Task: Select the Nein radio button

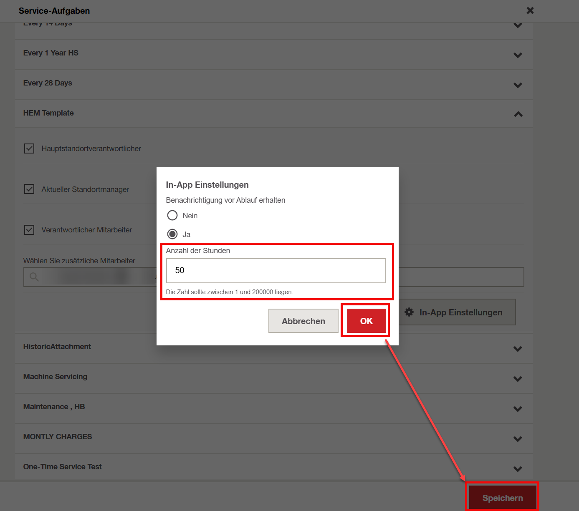Action: pyautogui.click(x=172, y=215)
